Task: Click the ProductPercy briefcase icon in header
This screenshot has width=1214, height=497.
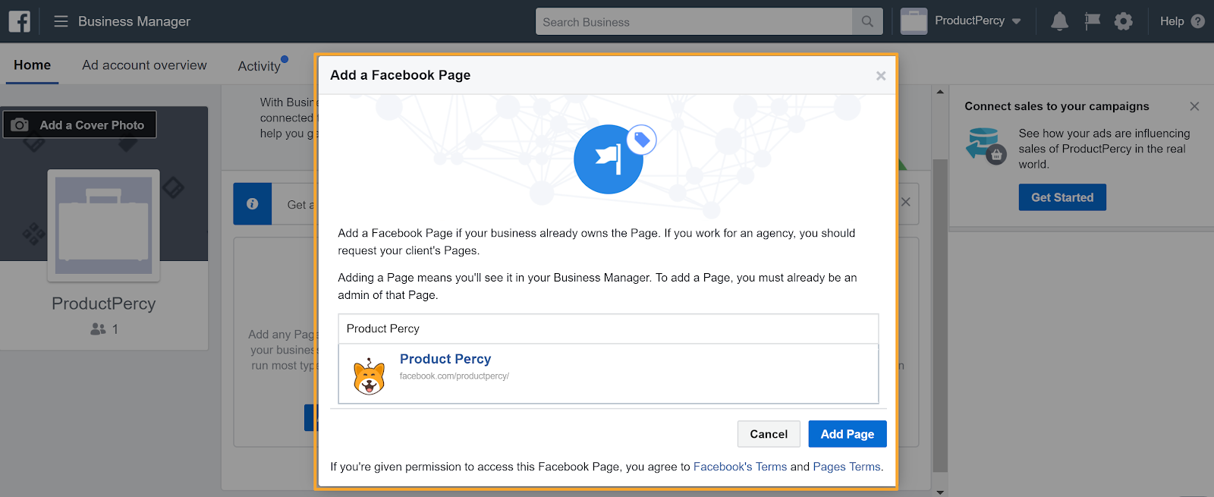Action: coord(914,21)
